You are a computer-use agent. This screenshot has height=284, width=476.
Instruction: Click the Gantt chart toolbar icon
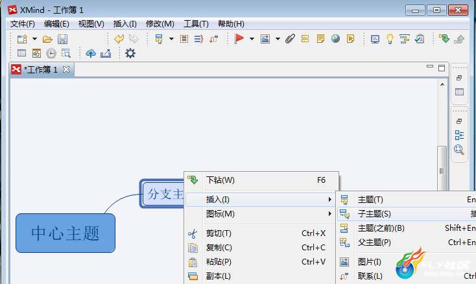pos(405,39)
